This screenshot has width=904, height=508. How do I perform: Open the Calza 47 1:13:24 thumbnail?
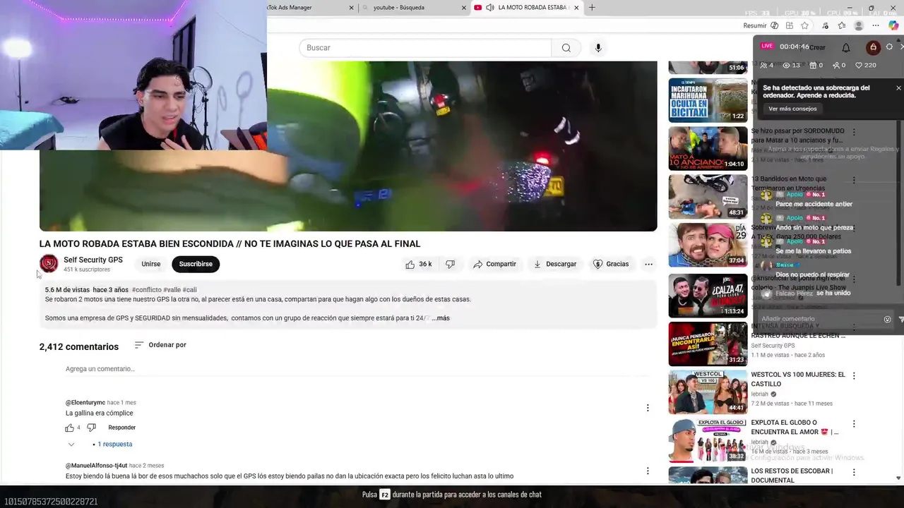(x=708, y=296)
